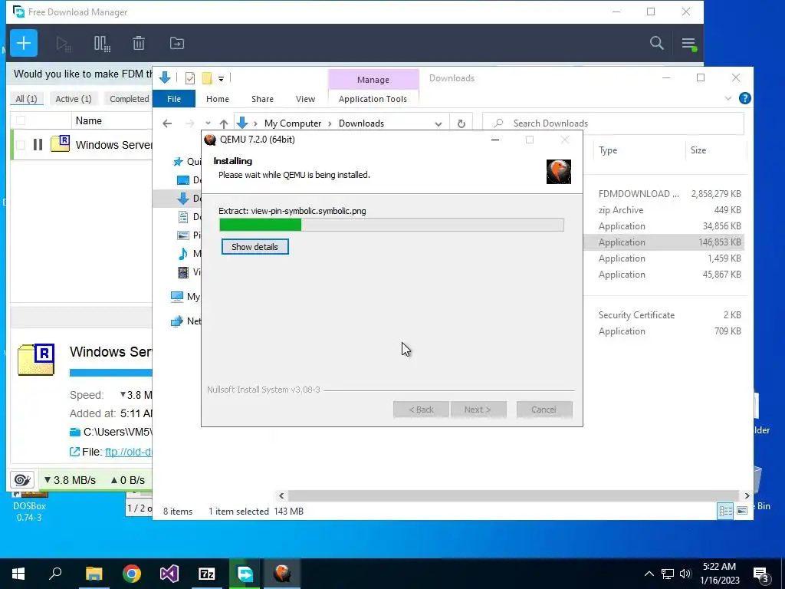Open Google Chrome from taskbar

[x=132, y=574]
